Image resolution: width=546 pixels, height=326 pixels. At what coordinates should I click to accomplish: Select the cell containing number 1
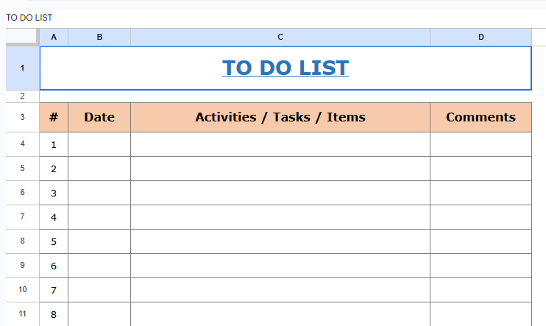[x=54, y=144]
